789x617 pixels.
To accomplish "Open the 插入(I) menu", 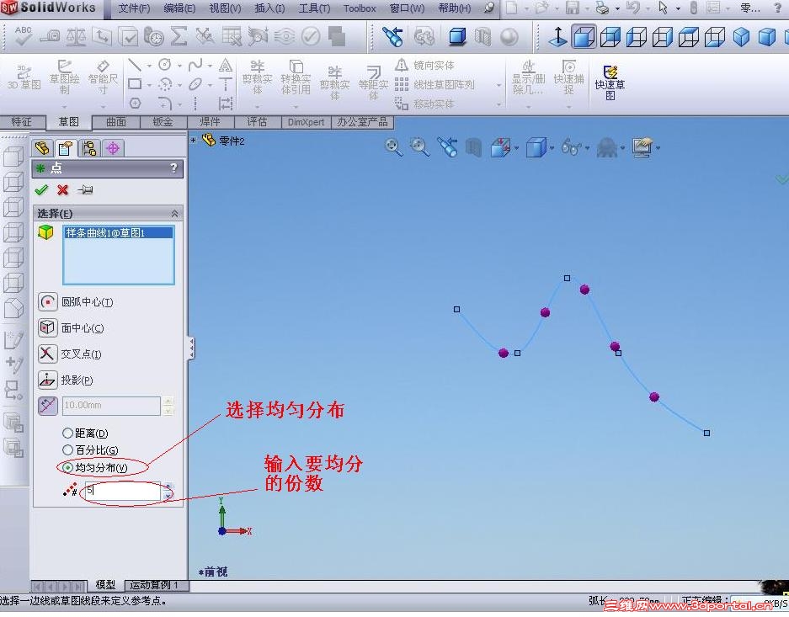I will [269, 8].
